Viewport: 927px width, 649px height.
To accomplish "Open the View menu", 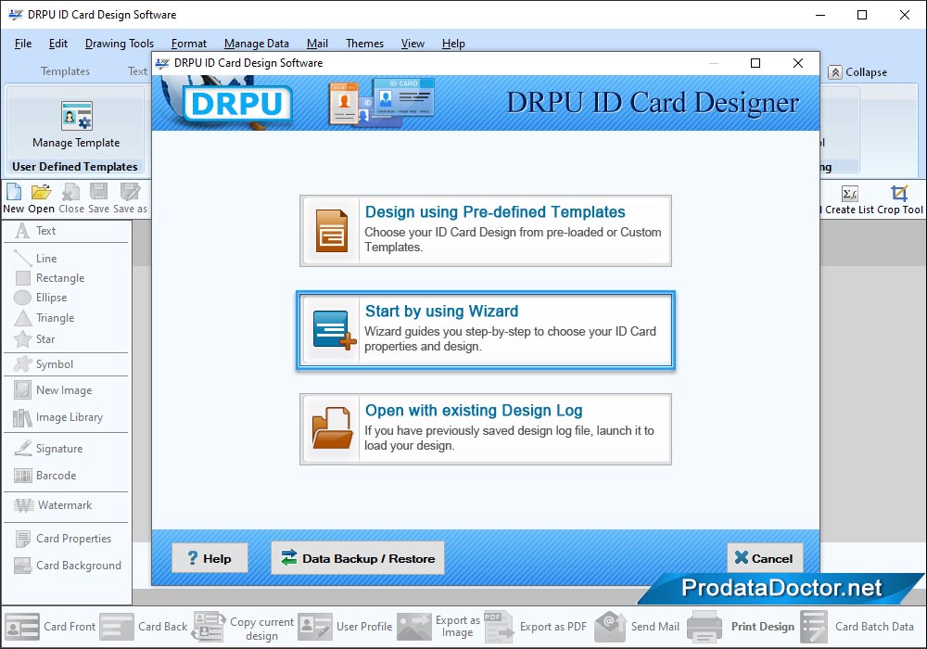I will tap(413, 44).
